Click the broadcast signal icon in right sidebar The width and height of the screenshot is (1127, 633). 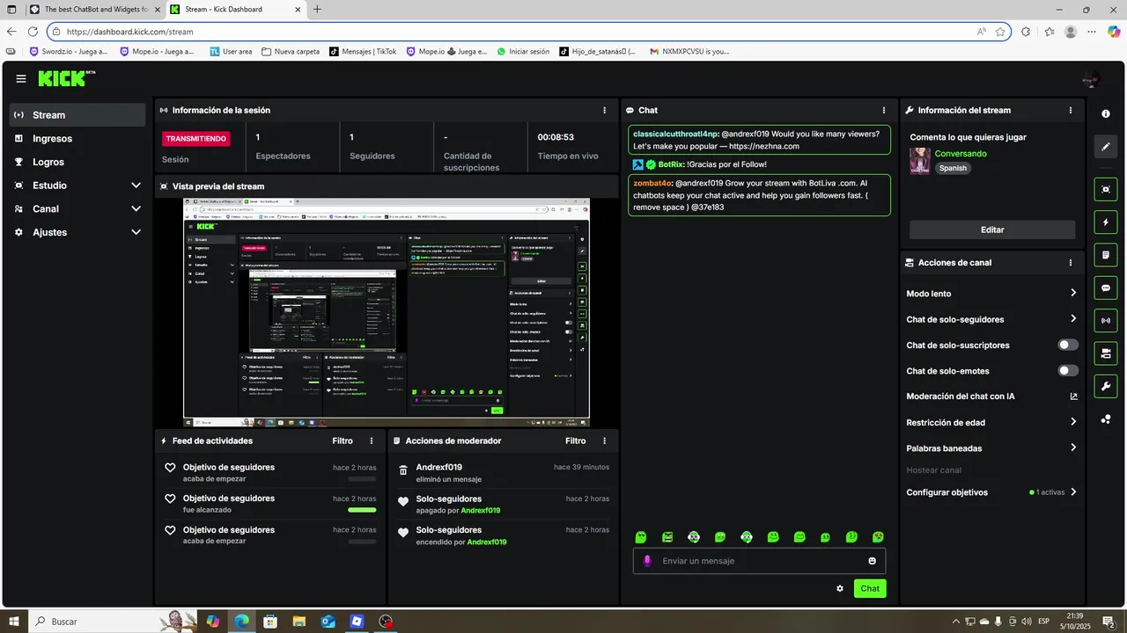pos(1106,321)
